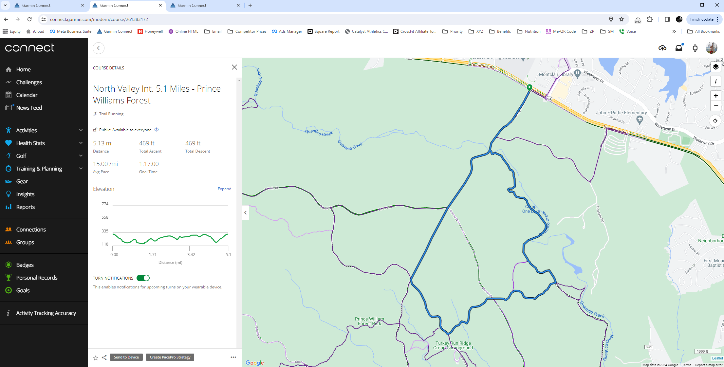Open Badges in the sidebar
The width and height of the screenshot is (724, 367).
point(25,265)
